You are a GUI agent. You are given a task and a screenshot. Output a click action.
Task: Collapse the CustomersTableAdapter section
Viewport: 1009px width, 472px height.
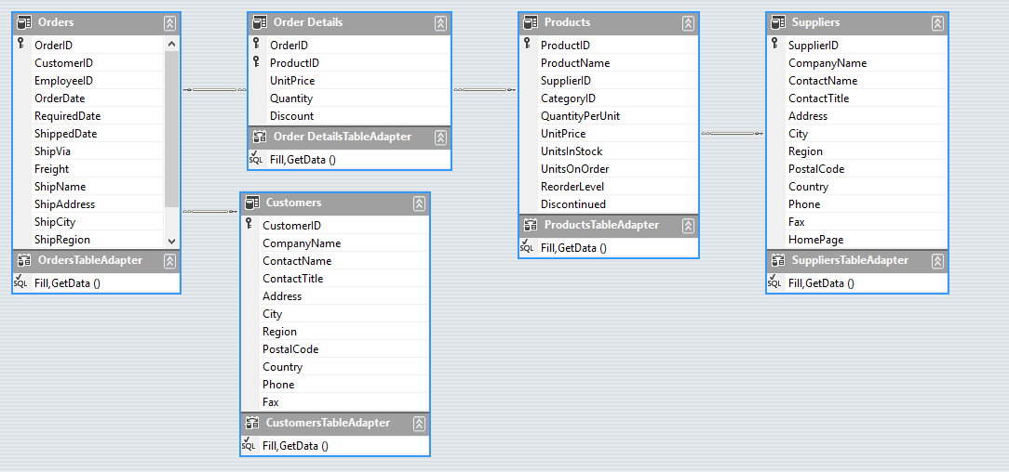(419, 424)
